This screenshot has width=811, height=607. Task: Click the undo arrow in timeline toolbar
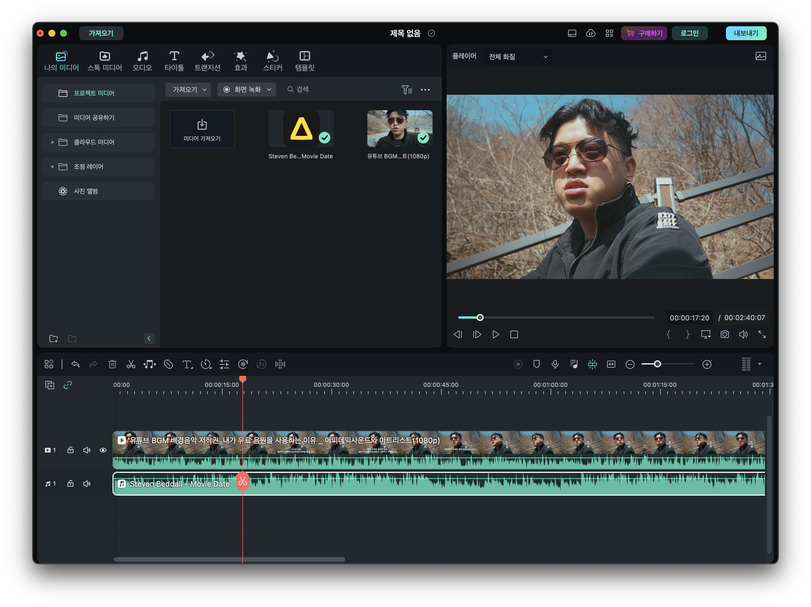coord(75,364)
